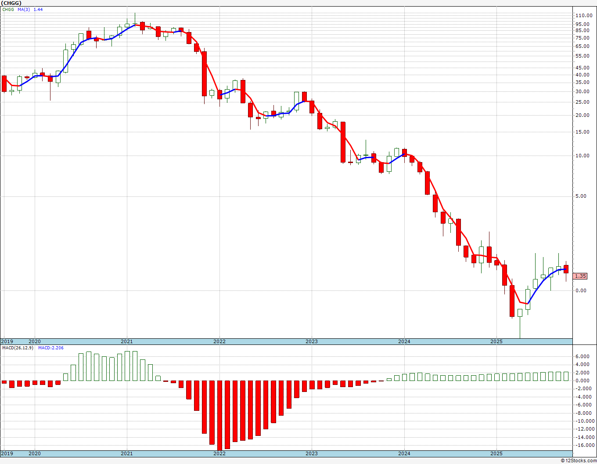Image resolution: width=597 pixels, height=464 pixels.
Task: Select the 5.00 price axis label
Action: [580, 196]
